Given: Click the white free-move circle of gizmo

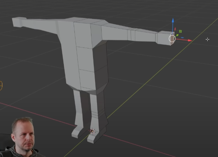Looking at the screenshot, I should 172,39.
